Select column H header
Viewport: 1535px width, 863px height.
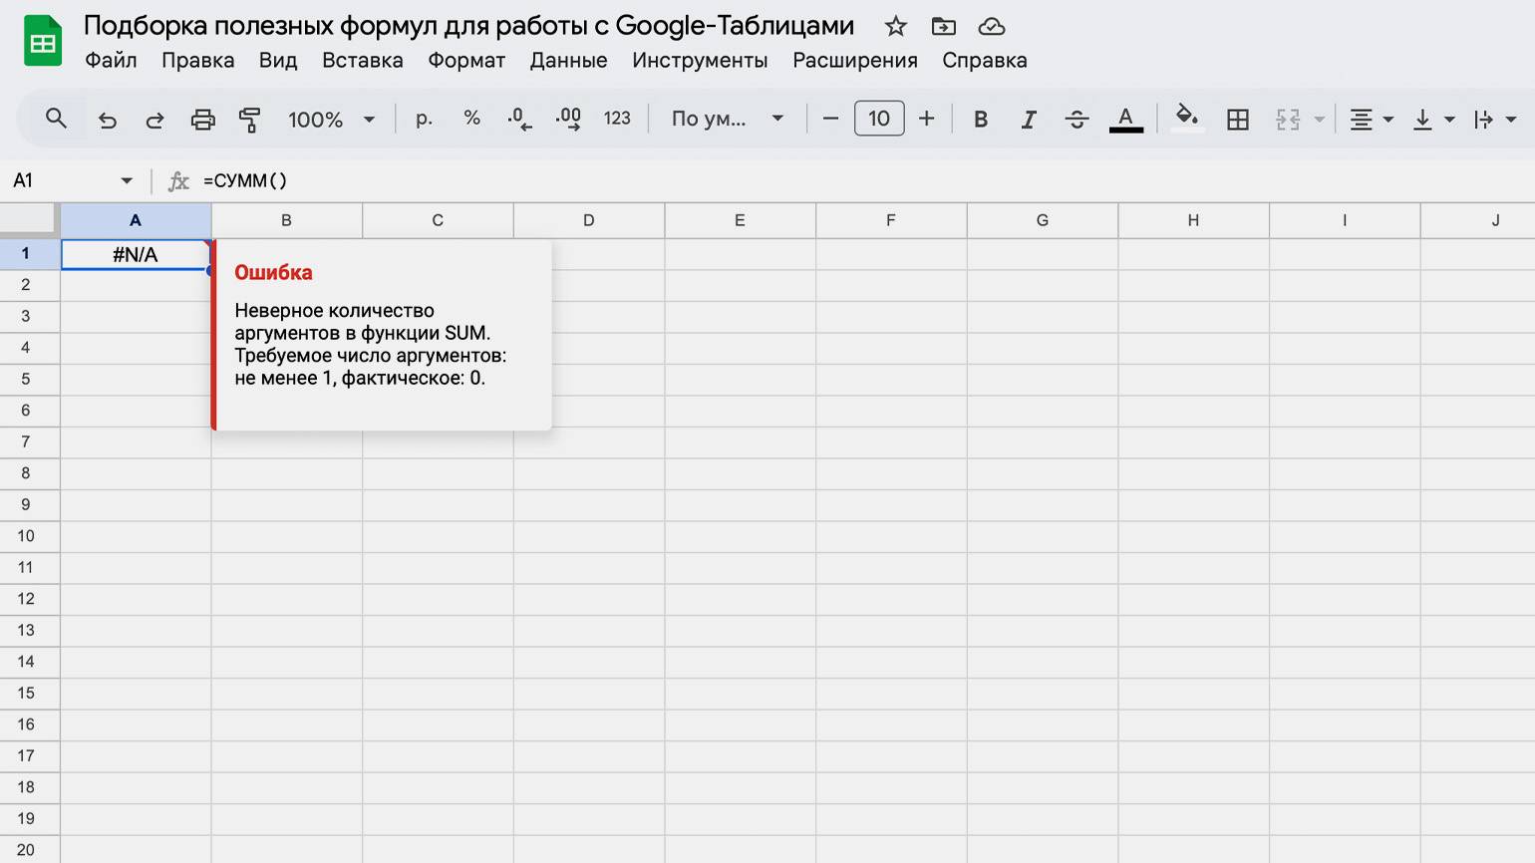pos(1193,220)
